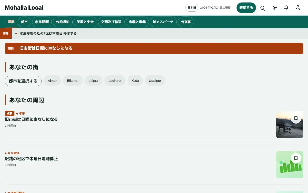Image resolution: width=308 pixels, height=193 pixels.
Task: Open notifications bell icon
Action: (286, 8)
